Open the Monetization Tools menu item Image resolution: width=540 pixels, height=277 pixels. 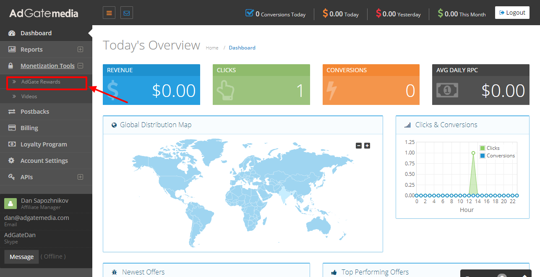[x=46, y=66]
